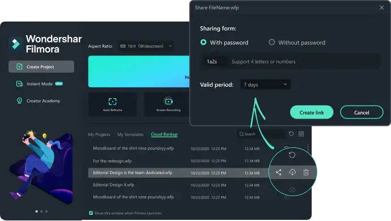Click the Filmora logo icon
This screenshot has height=221, width=391.
click(x=16, y=44)
